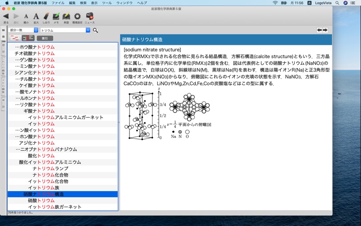The height and width of the screenshot is (226, 361).
Task: Enlarge text with the 拡大 icon
Action: [x=36, y=16]
